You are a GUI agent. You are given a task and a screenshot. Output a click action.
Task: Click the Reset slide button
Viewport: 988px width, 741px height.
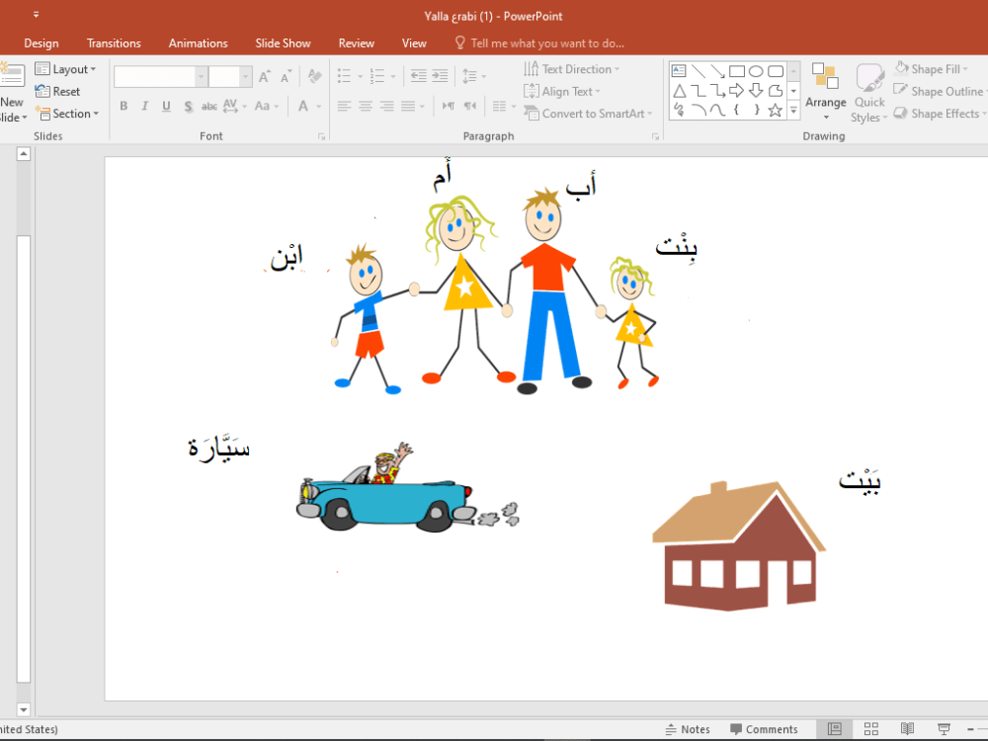click(x=58, y=91)
